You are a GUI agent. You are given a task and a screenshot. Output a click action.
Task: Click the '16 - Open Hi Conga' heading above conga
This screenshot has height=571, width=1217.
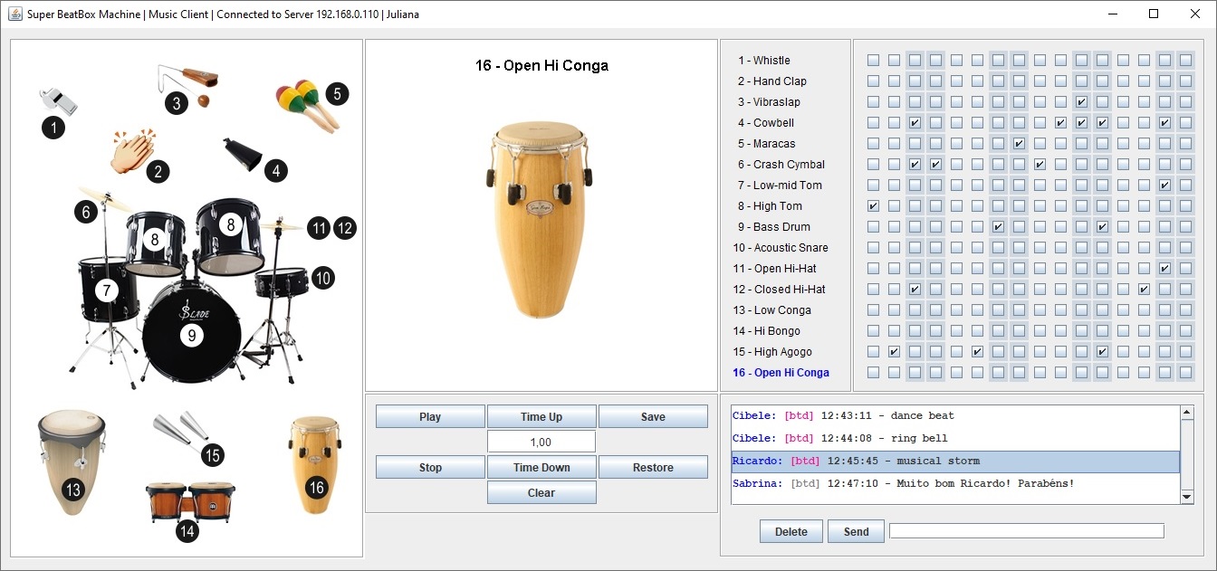(541, 65)
